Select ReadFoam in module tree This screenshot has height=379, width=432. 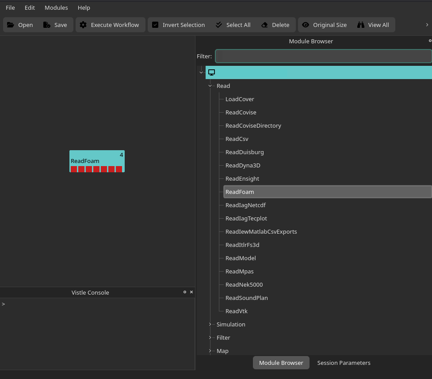[x=327, y=192]
